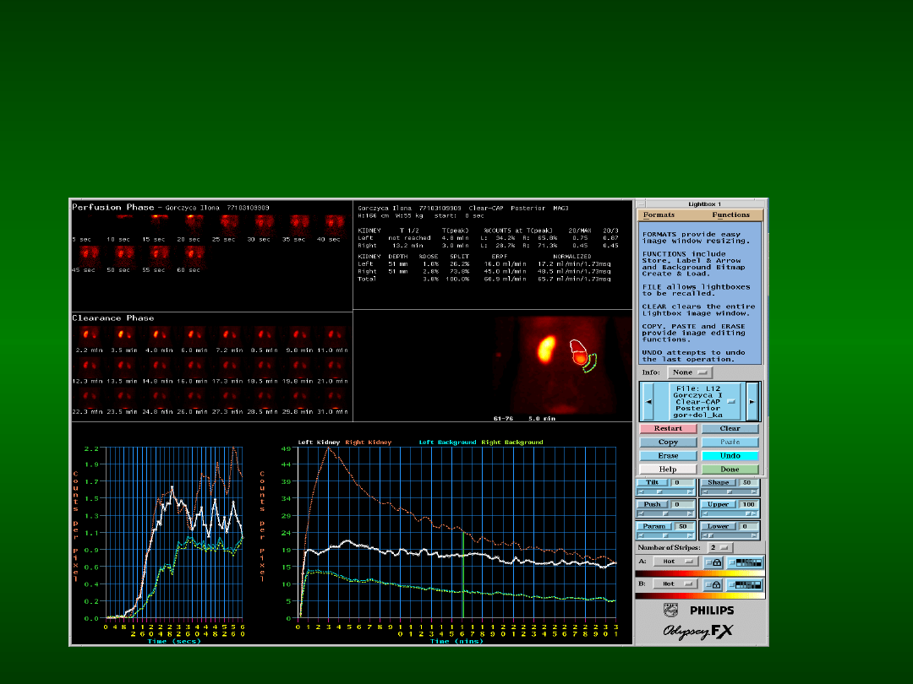Screen dimensions: 913x684
Task: Click the colormap A pattern icon button
Action: (744, 562)
